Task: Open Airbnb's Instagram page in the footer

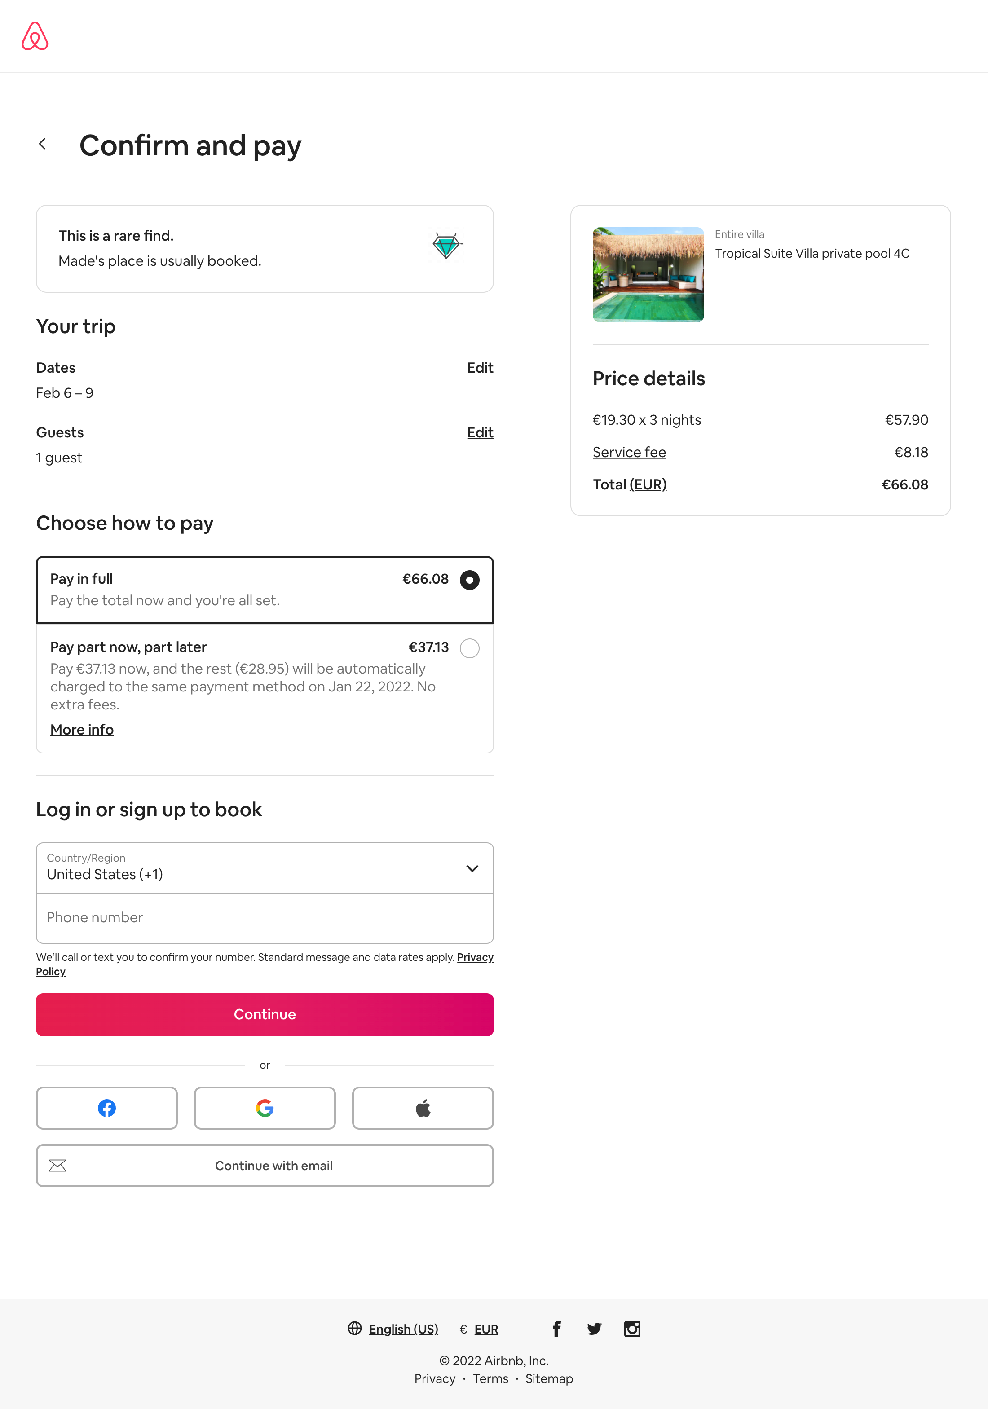Action: point(632,1329)
